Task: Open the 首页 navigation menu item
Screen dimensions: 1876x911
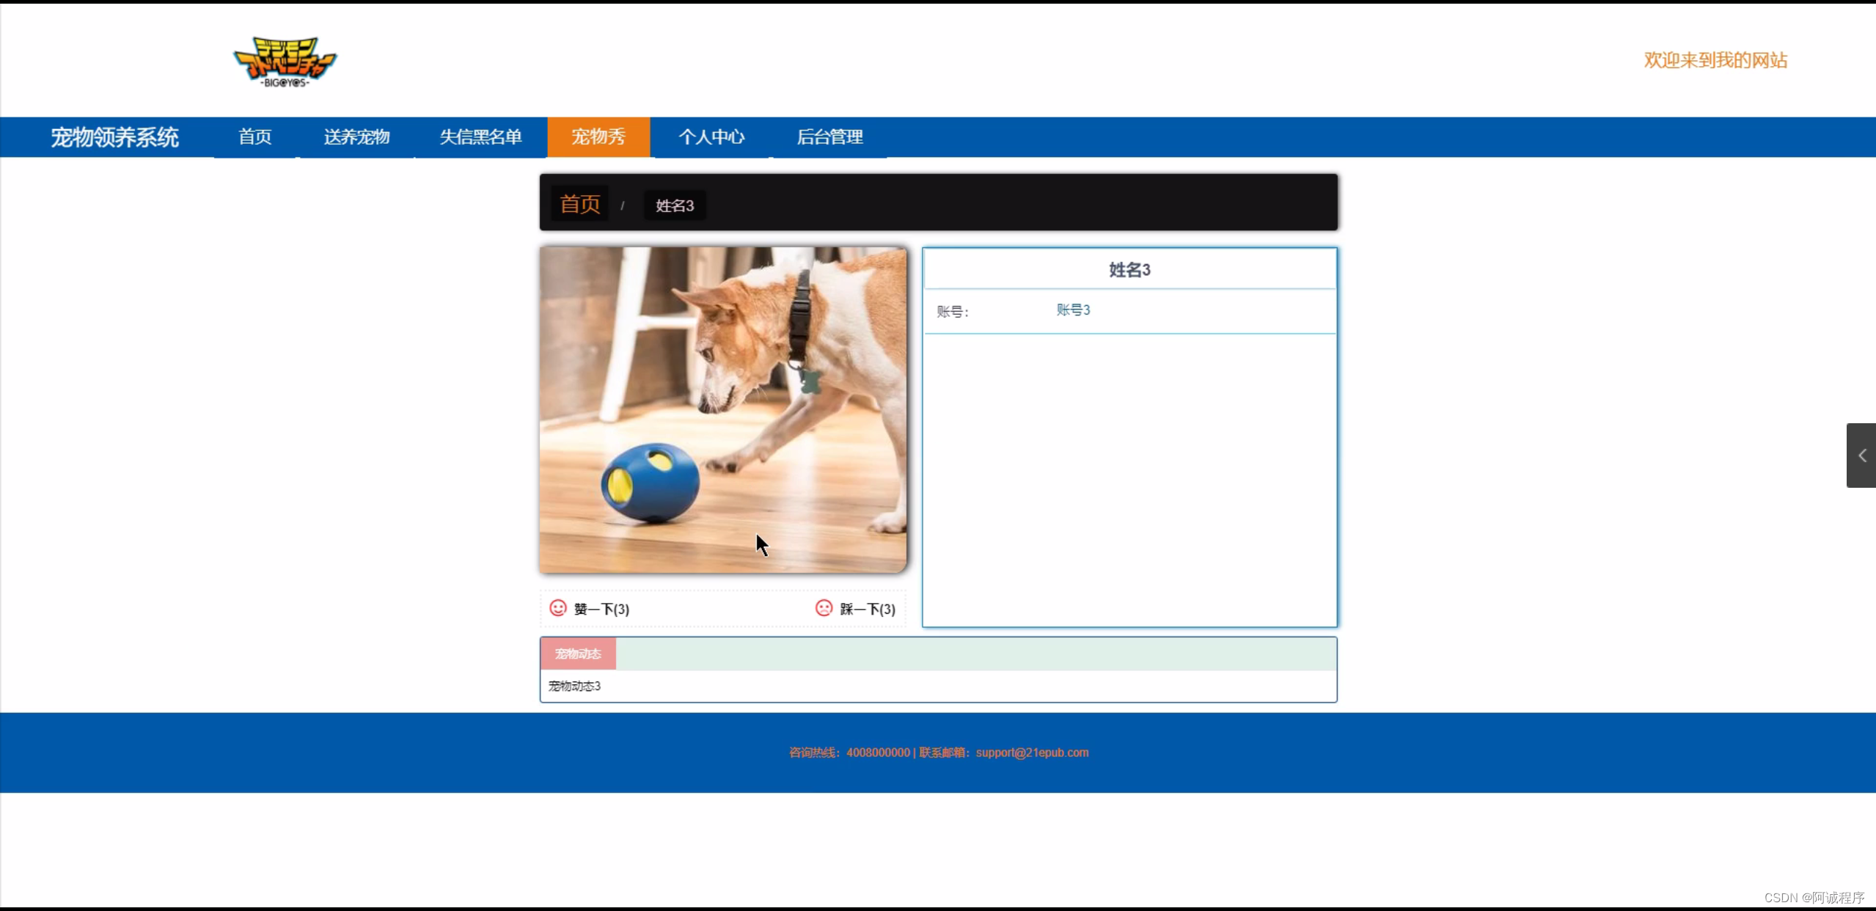Action: coord(254,137)
